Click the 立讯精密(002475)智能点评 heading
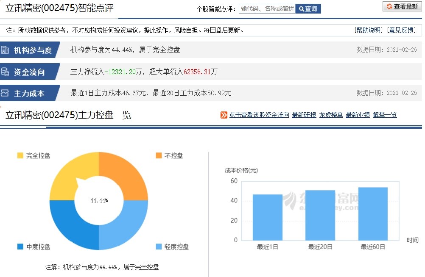The height and width of the screenshot is (277, 425). (60, 8)
